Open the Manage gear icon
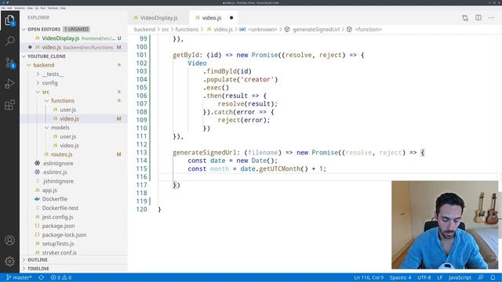The height and width of the screenshot is (282, 502). pyautogui.click(x=9, y=261)
